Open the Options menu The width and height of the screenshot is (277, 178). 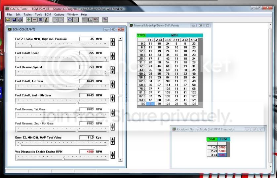(59, 15)
